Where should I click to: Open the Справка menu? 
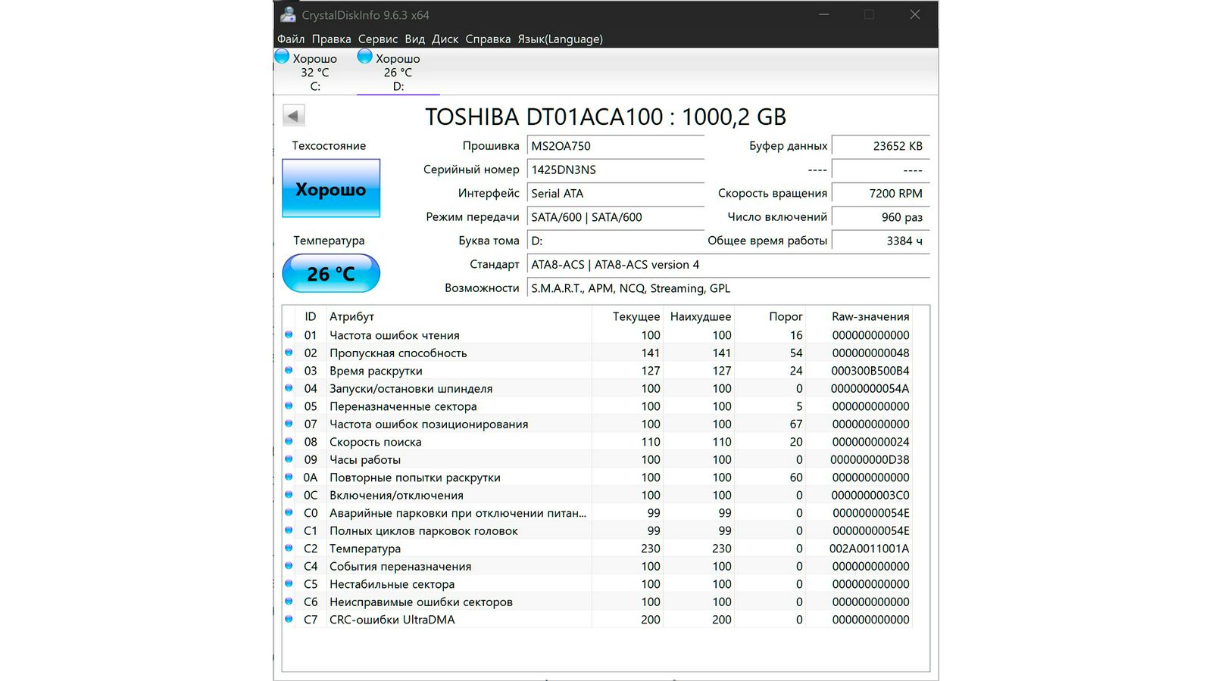click(x=488, y=39)
